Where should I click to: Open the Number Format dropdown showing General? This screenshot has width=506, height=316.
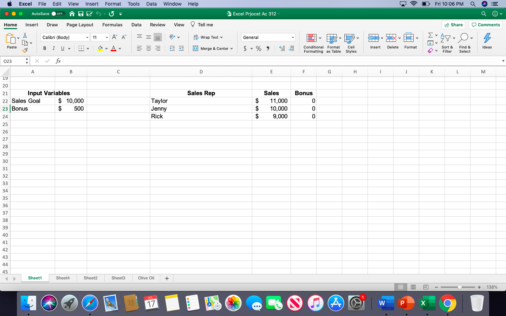(x=268, y=37)
